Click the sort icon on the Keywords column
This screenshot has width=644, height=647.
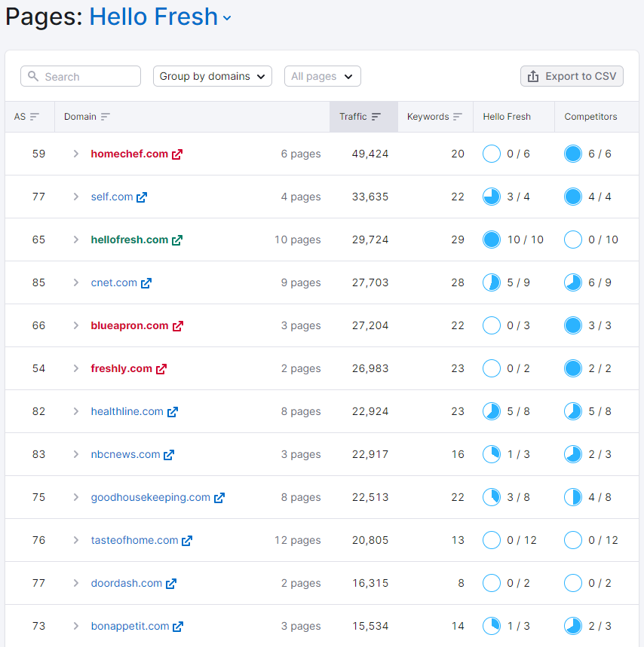point(457,117)
